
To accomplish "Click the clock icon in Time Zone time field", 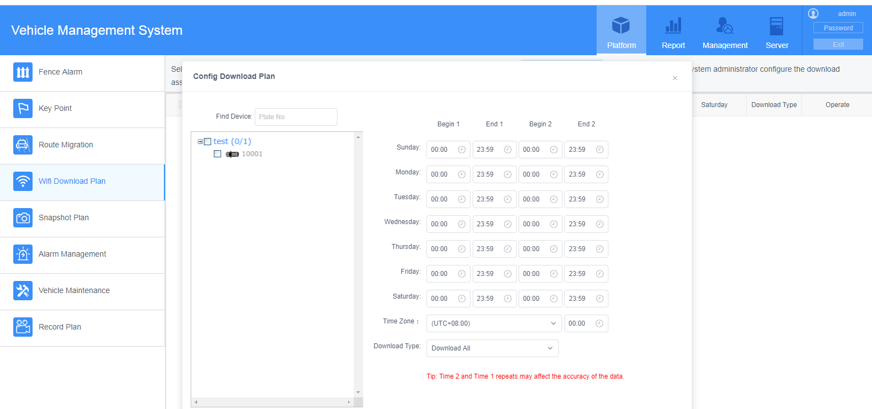I will (x=599, y=323).
